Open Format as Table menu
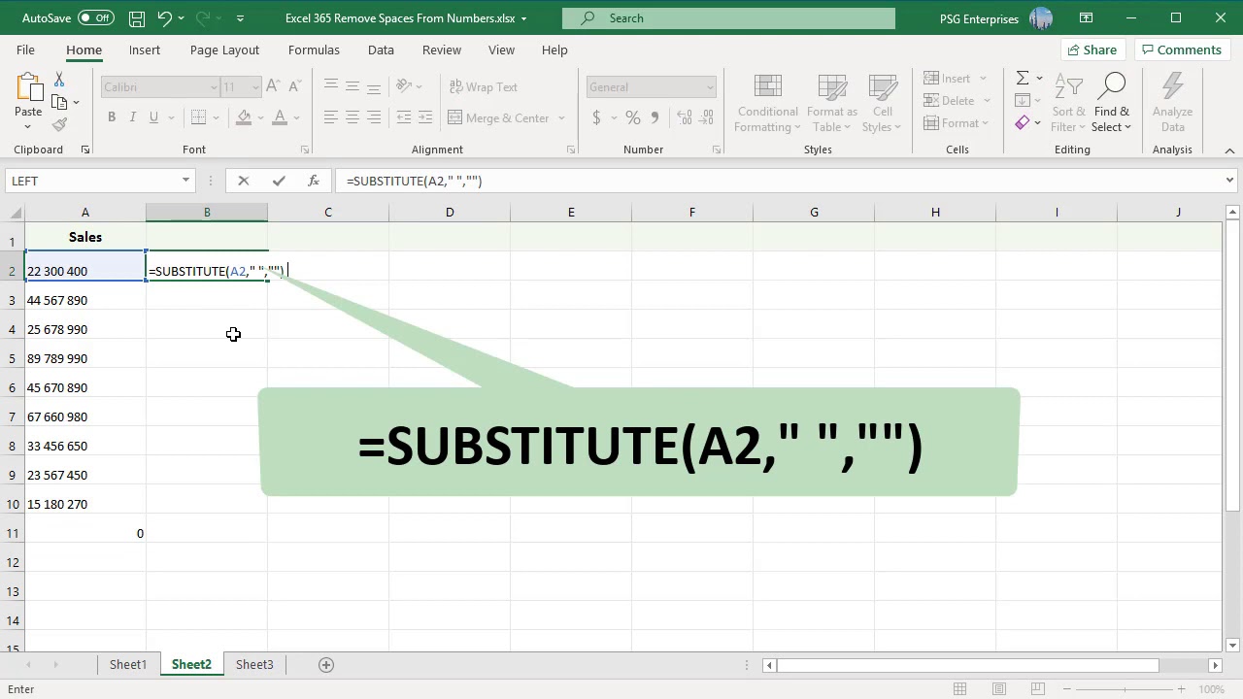Viewport: 1243px width, 699px height. (x=832, y=103)
